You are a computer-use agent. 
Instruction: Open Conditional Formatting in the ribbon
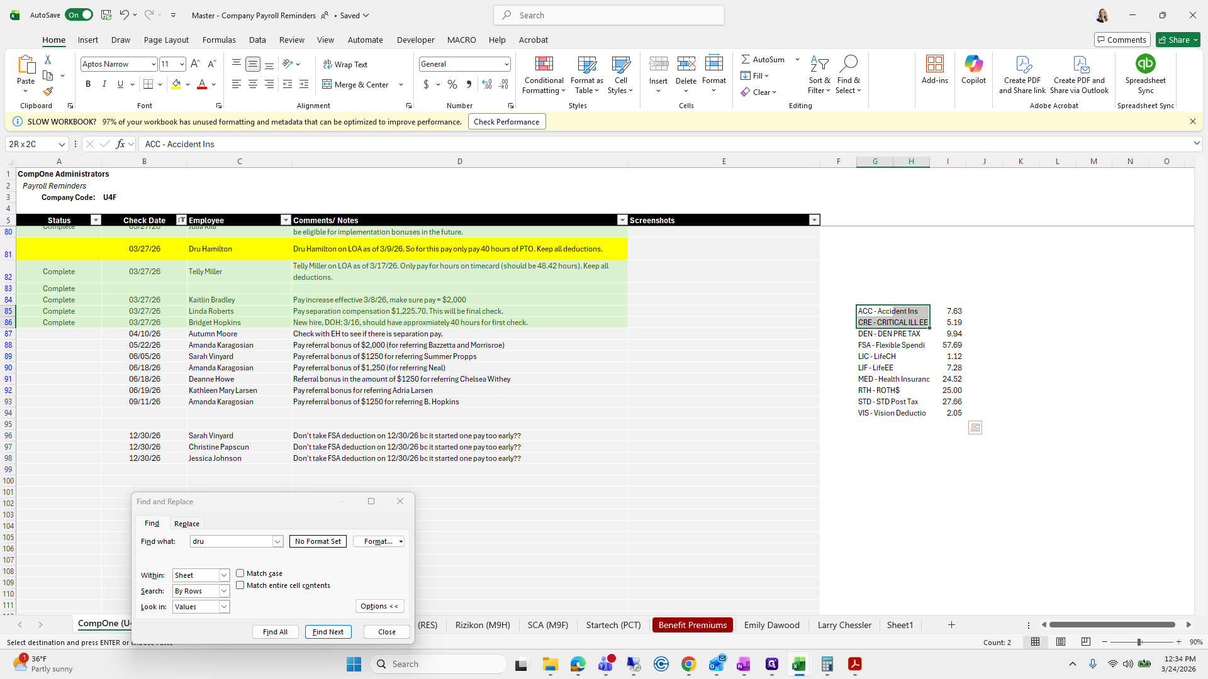(544, 75)
